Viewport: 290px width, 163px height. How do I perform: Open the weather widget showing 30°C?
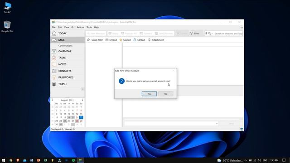pyautogui.click(x=230, y=160)
